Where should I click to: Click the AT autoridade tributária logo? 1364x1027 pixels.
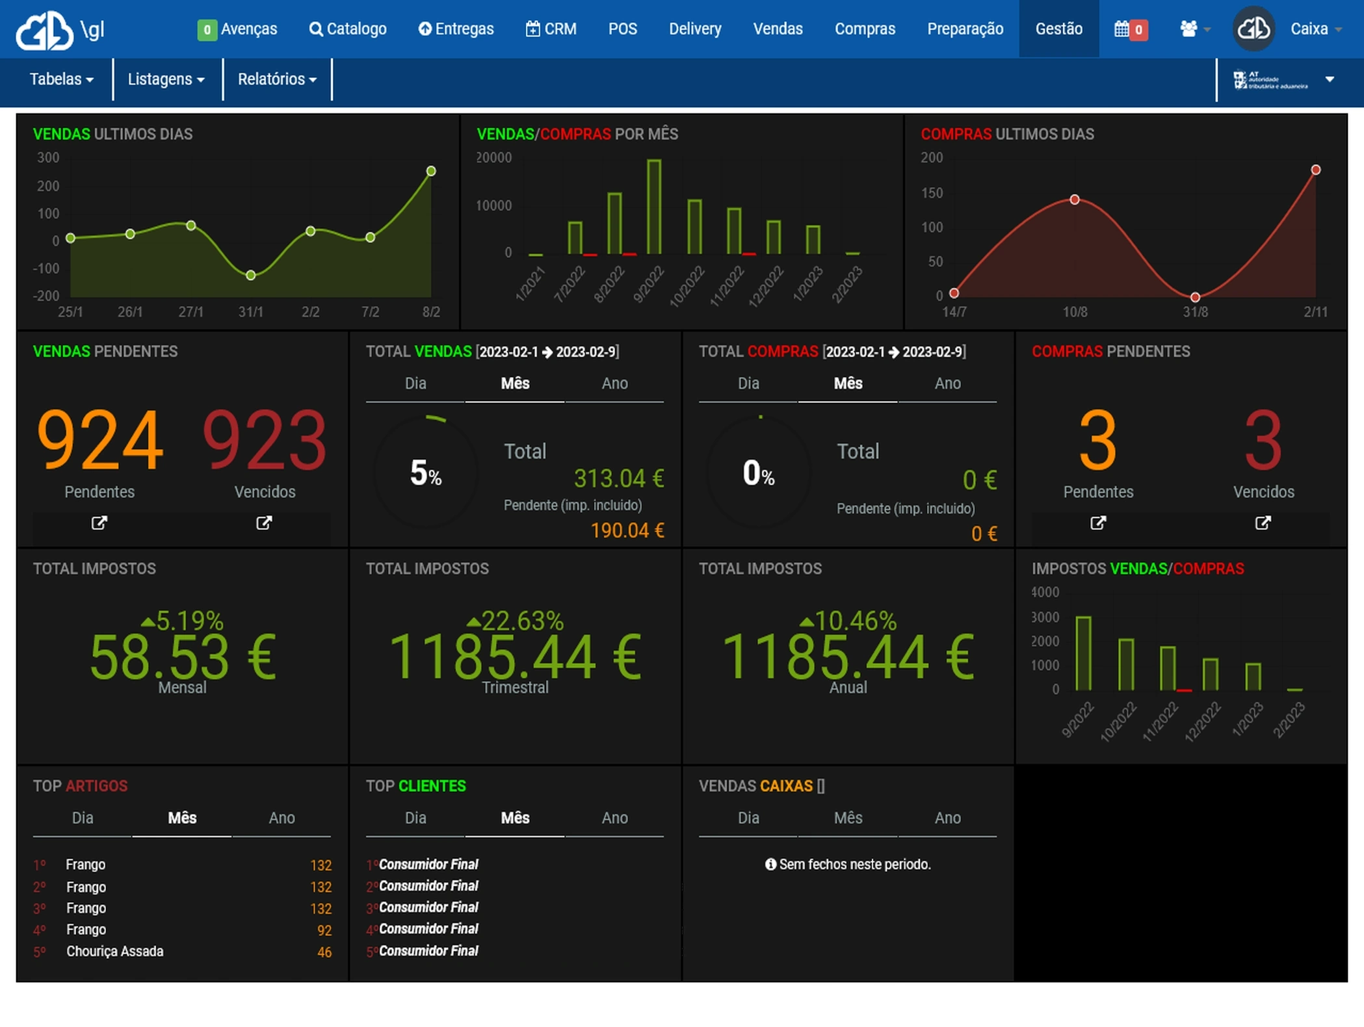pyautogui.click(x=1272, y=79)
